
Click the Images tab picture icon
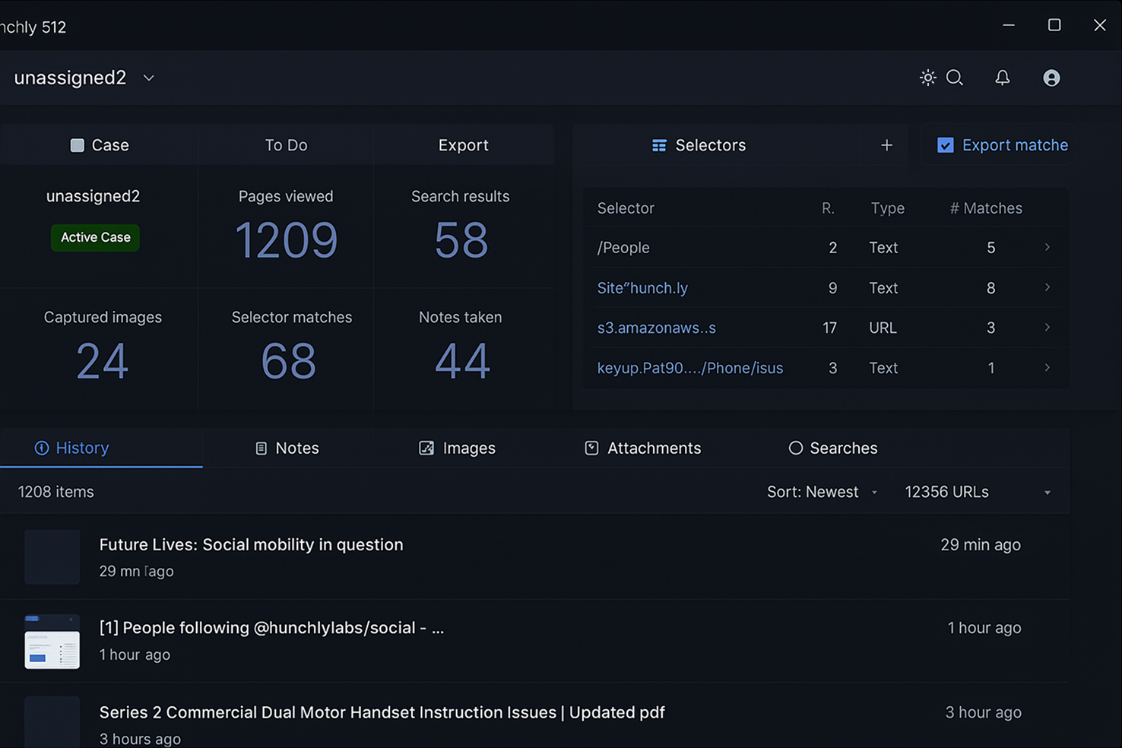tap(426, 448)
